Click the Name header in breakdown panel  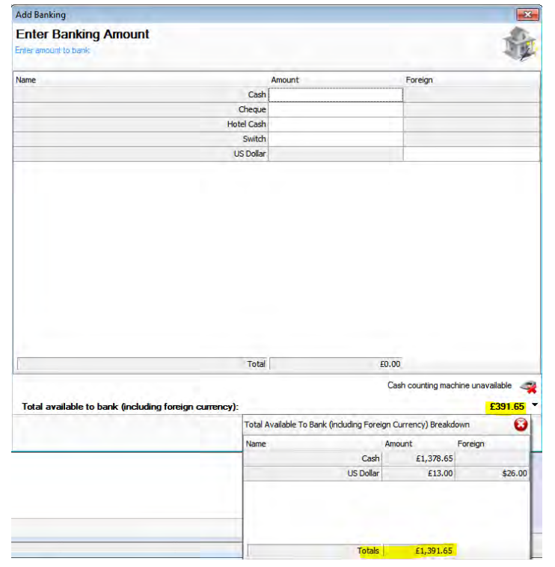pos(256,443)
